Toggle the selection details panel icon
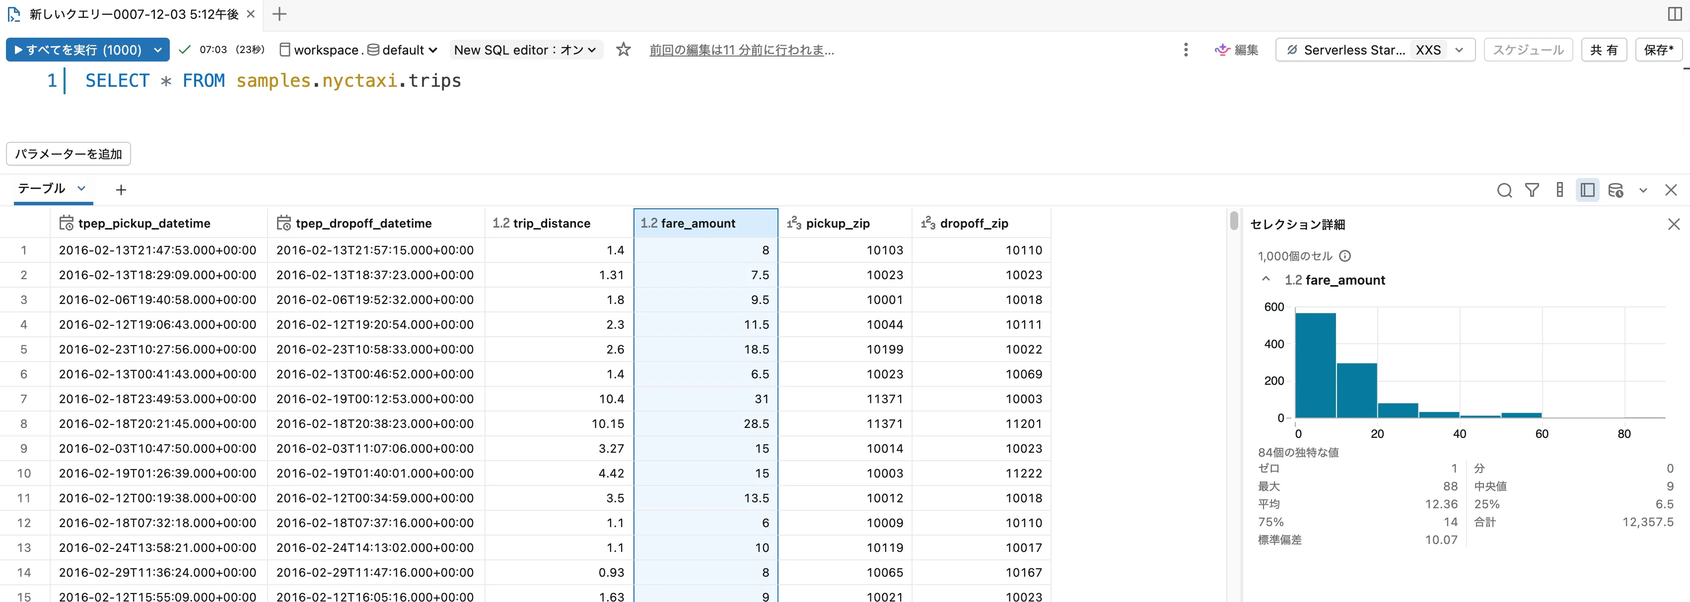Image resolution: width=1690 pixels, height=602 pixels. click(x=1588, y=190)
